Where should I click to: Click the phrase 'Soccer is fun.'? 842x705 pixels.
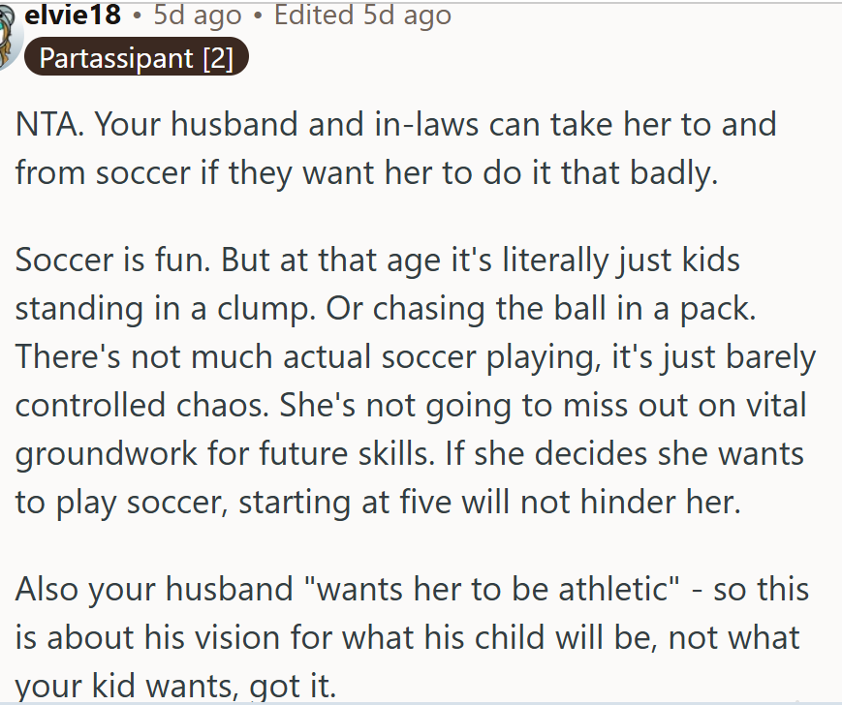pyautogui.click(x=107, y=261)
